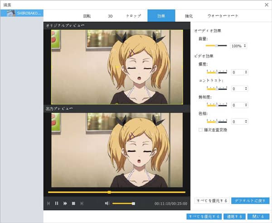Image resolution: width=272 pixels, height=223 pixels.
Task: Adjust the 輝度 brightness slider
Action: [217, 72]
